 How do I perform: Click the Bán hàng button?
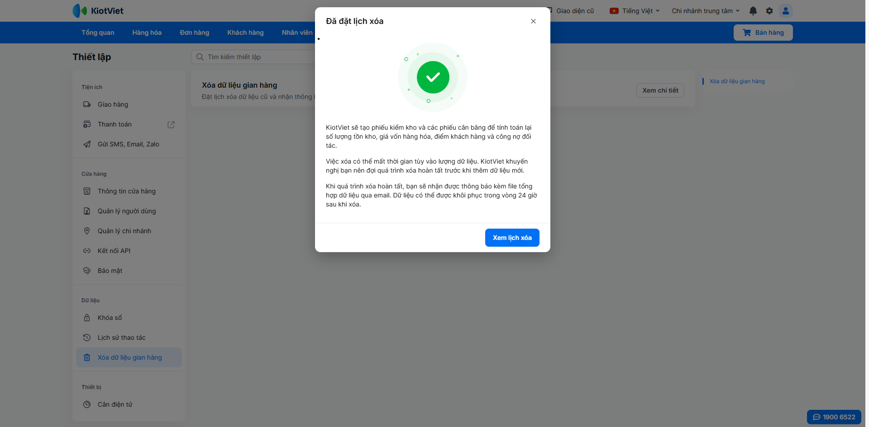[x=763, y=33]
